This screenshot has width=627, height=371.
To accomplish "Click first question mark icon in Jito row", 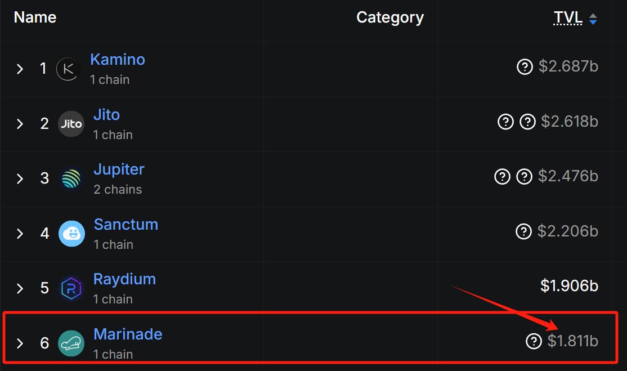I will [505, 122].
